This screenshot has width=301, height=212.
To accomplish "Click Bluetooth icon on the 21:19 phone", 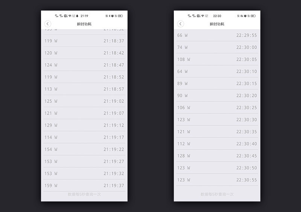I will point(110,16).
